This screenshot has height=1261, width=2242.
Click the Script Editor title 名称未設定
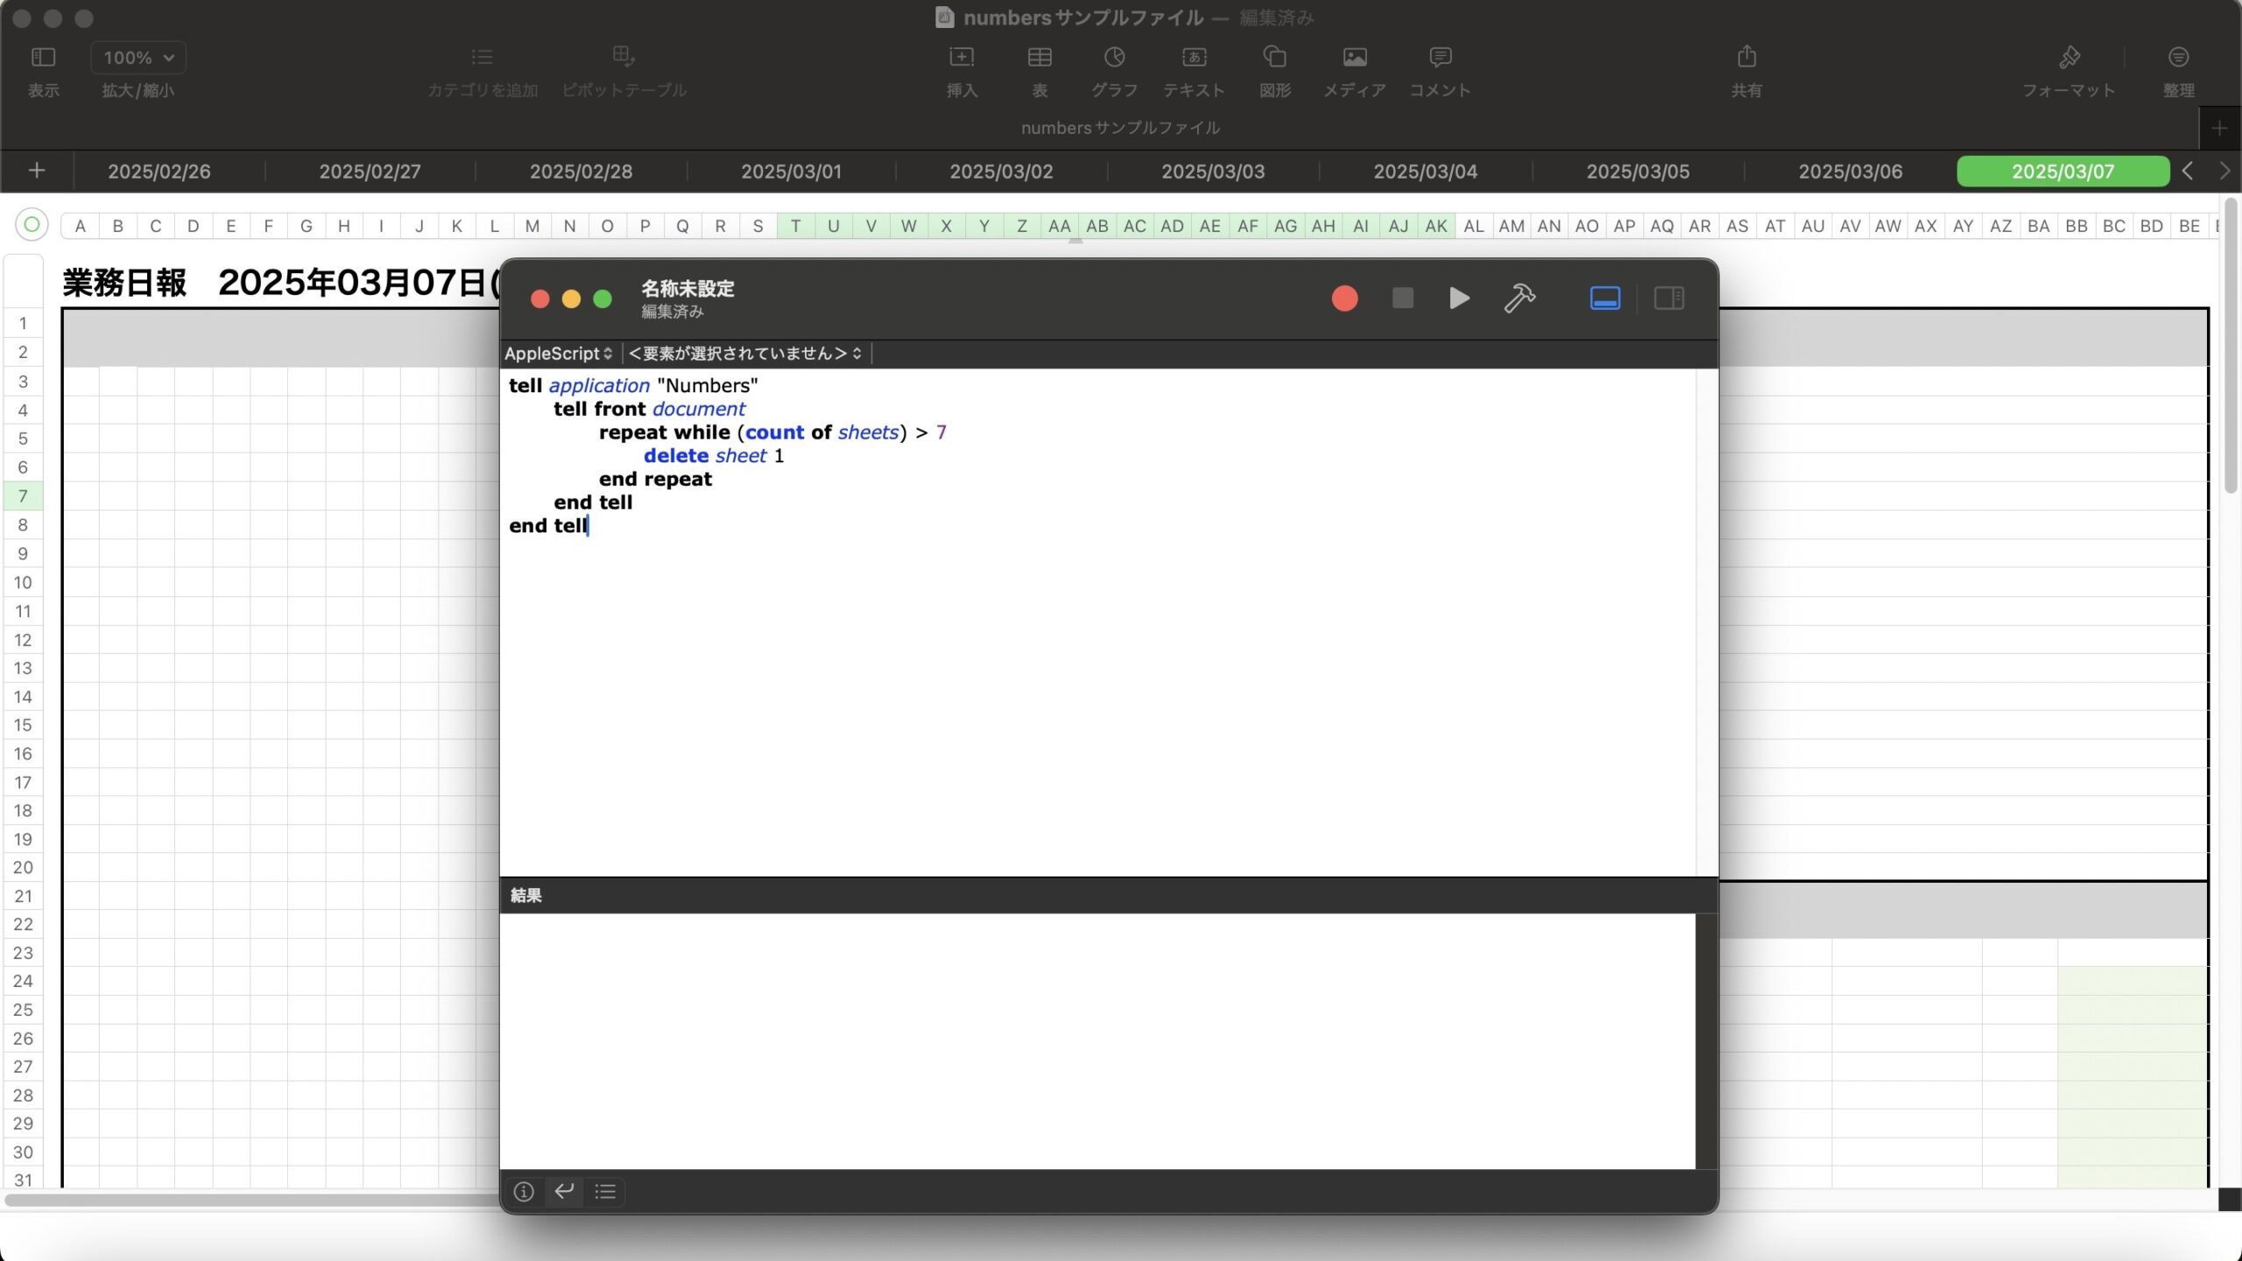[687, 288]
